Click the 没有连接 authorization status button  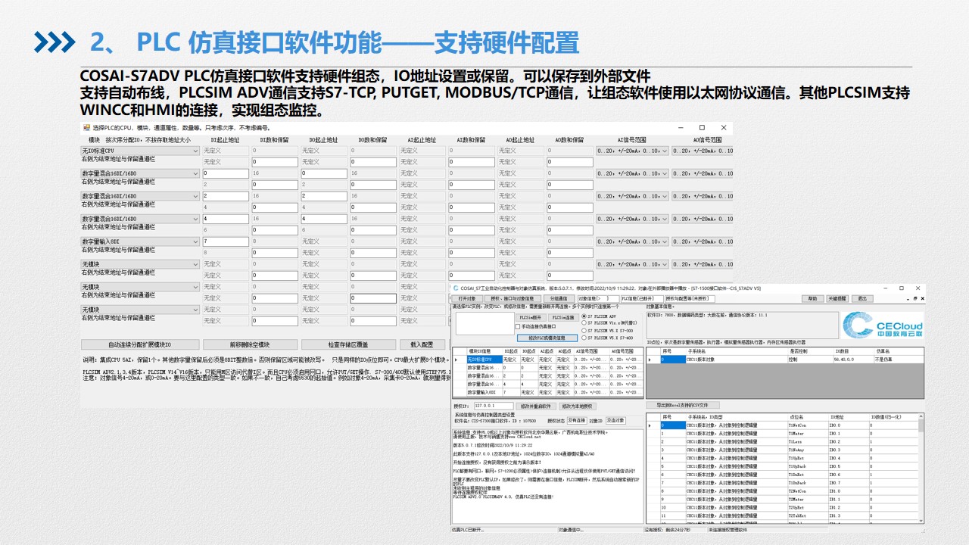[x=577, y=420]
